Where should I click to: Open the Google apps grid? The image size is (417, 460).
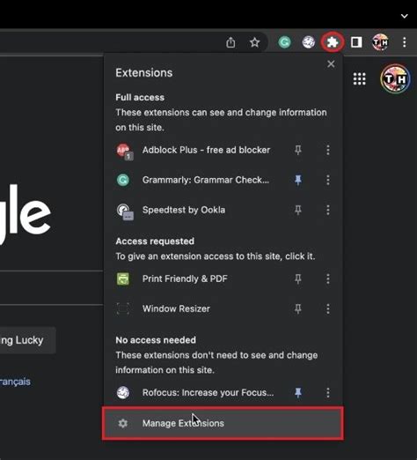coord(360,78)
